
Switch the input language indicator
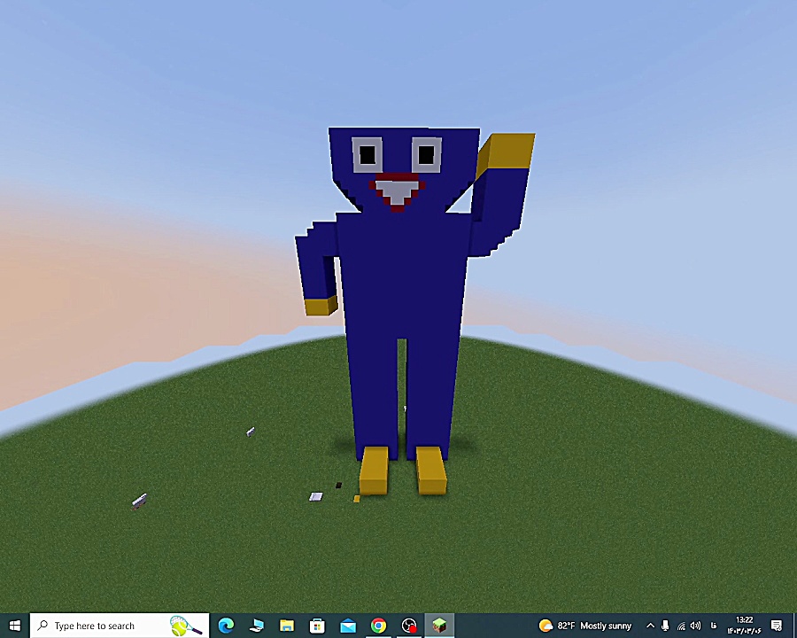pos(713,626)
